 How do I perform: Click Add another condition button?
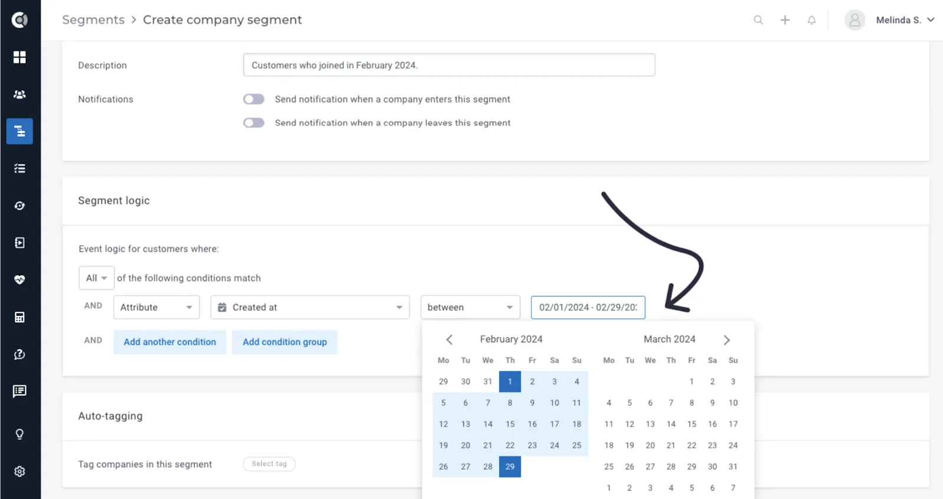pos(170,342)
